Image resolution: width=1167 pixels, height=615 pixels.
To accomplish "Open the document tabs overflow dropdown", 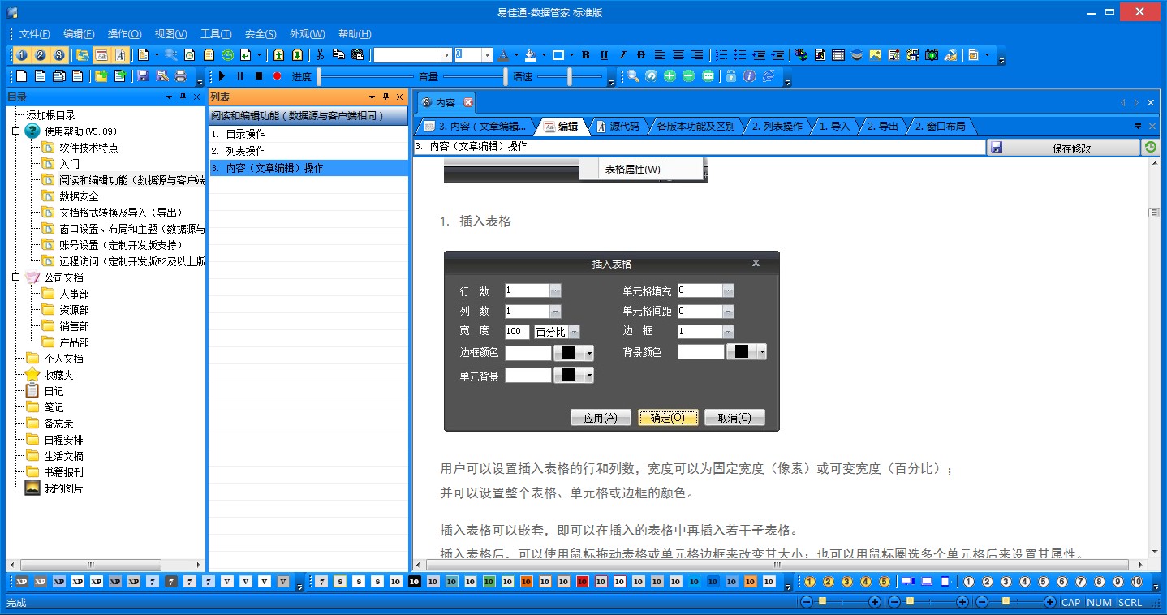I will pos(1138,127).
